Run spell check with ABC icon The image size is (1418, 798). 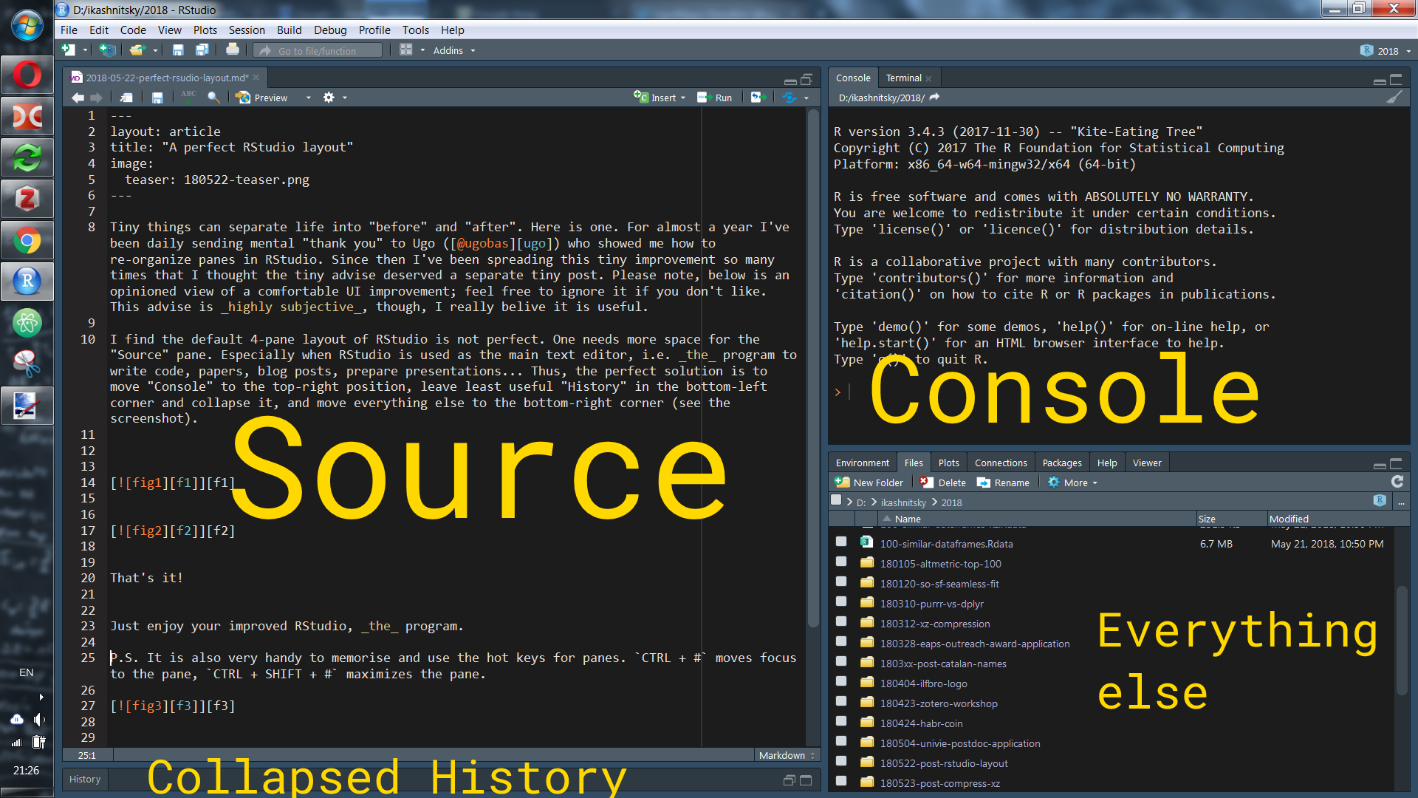pos(188,97)
